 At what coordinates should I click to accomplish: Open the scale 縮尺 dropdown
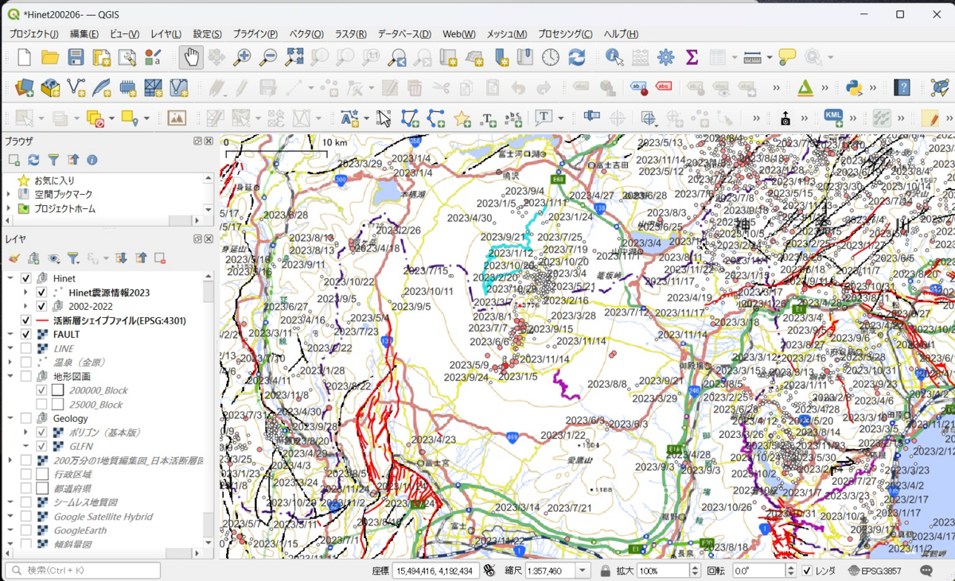583,571
